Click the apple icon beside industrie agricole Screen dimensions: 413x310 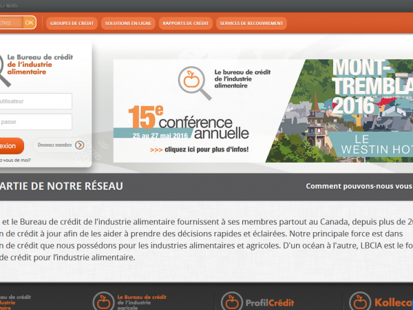pos(103,301)
